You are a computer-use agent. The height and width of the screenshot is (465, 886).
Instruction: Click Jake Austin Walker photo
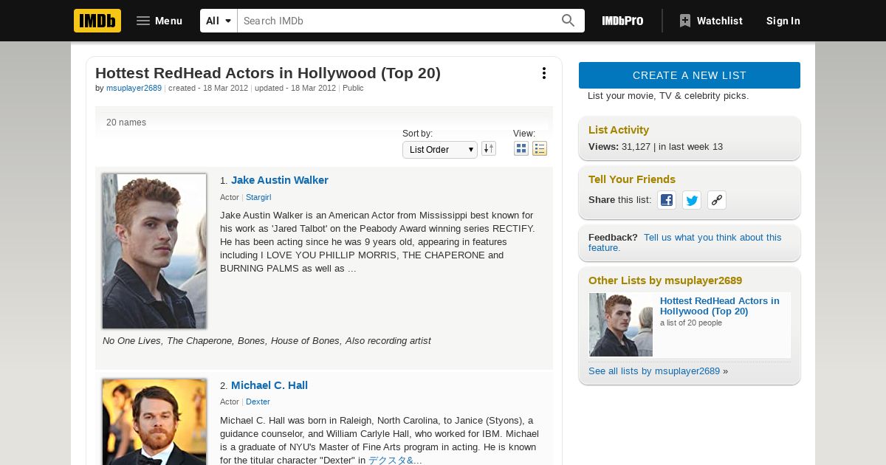[x=154, y=251]
